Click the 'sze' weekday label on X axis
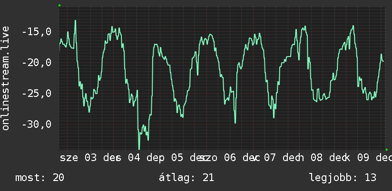This screenshot has height=191, width=392. [x=69, y=158]
